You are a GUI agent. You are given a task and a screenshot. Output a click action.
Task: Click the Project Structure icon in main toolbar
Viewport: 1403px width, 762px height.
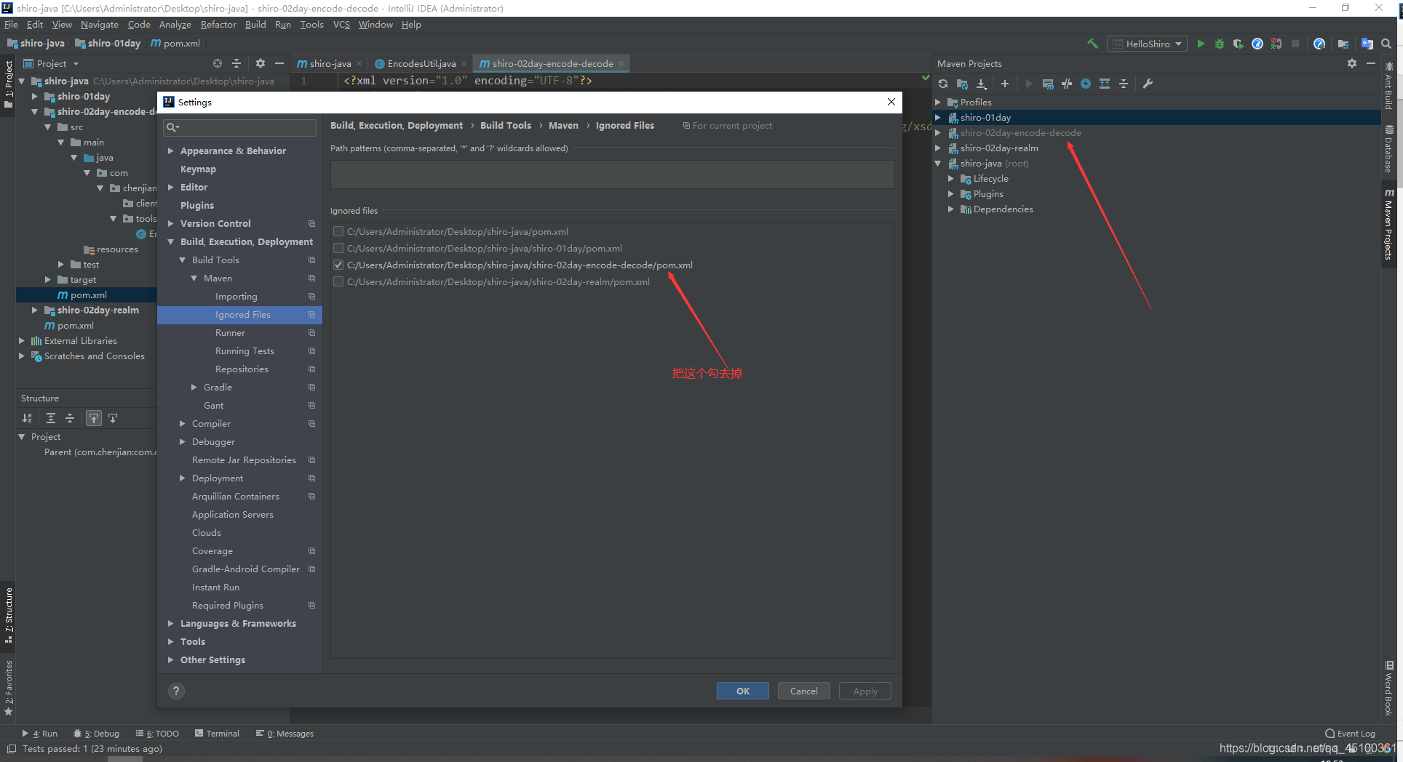[1343, 44]
